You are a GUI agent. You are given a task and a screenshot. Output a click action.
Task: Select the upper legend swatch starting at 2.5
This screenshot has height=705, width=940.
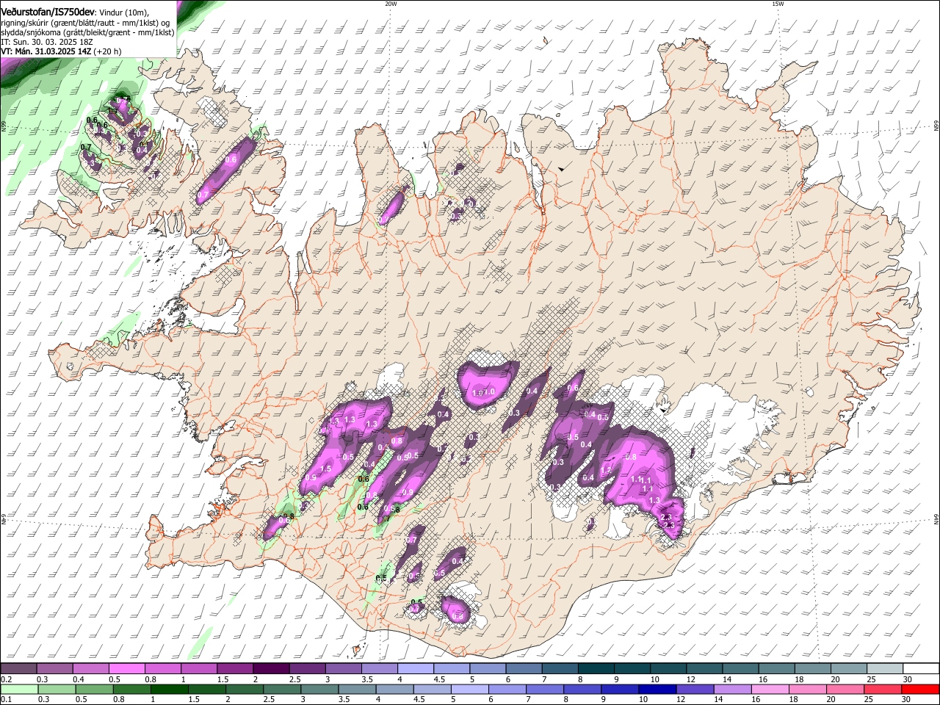[307, 669]
